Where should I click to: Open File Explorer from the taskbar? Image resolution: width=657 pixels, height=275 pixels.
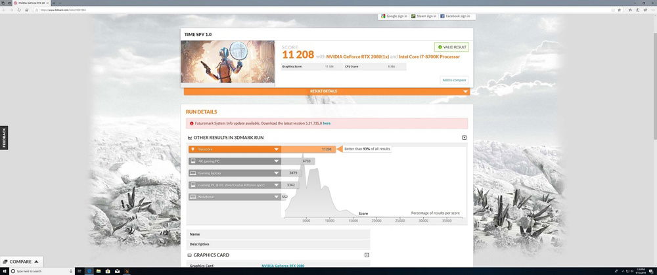point(99,271)
